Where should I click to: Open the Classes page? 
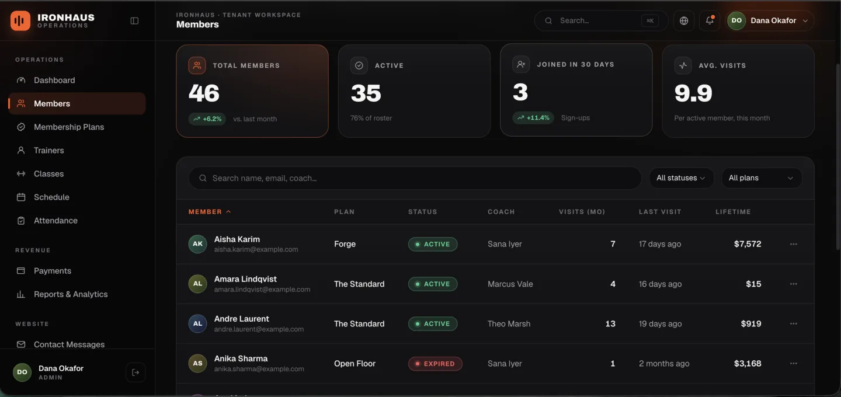tap(77, 173)
